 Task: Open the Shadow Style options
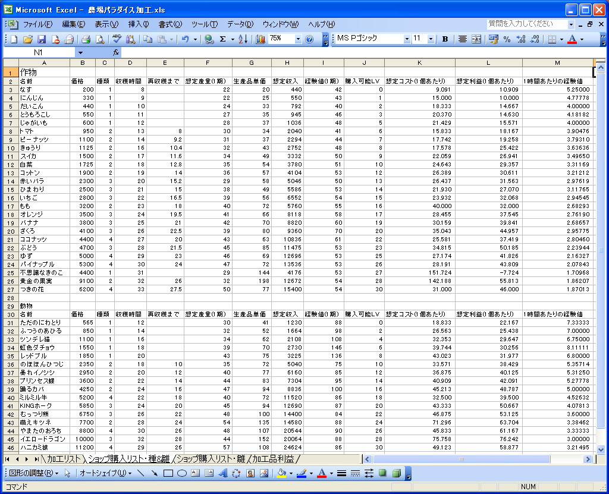tap(382, 473)
